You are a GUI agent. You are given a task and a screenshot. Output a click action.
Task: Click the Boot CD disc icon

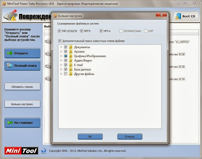[x=178, y=16]
